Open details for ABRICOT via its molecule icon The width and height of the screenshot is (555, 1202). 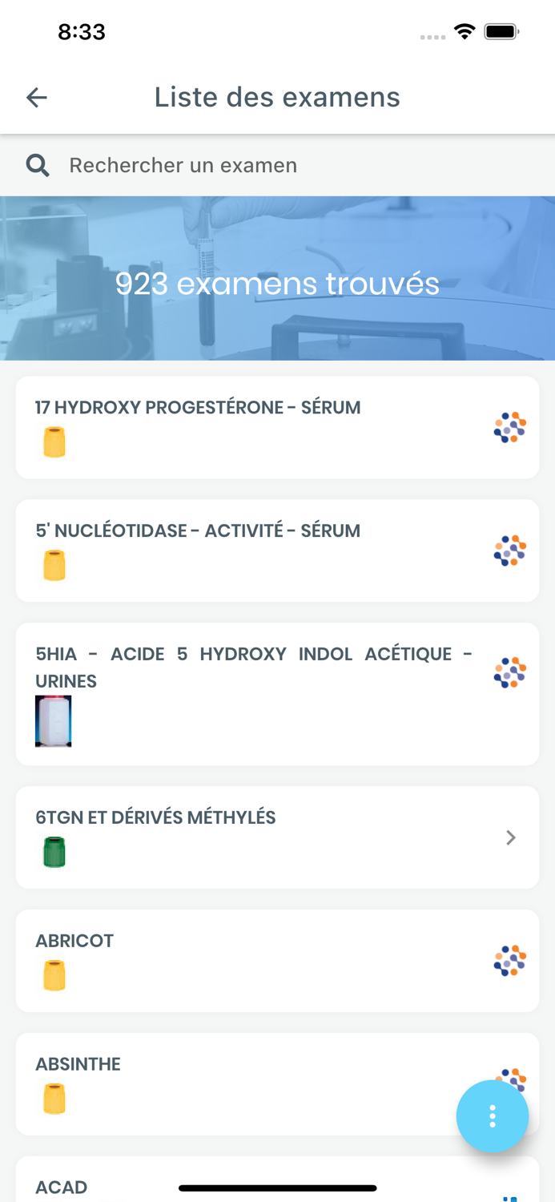pos(509,960)
